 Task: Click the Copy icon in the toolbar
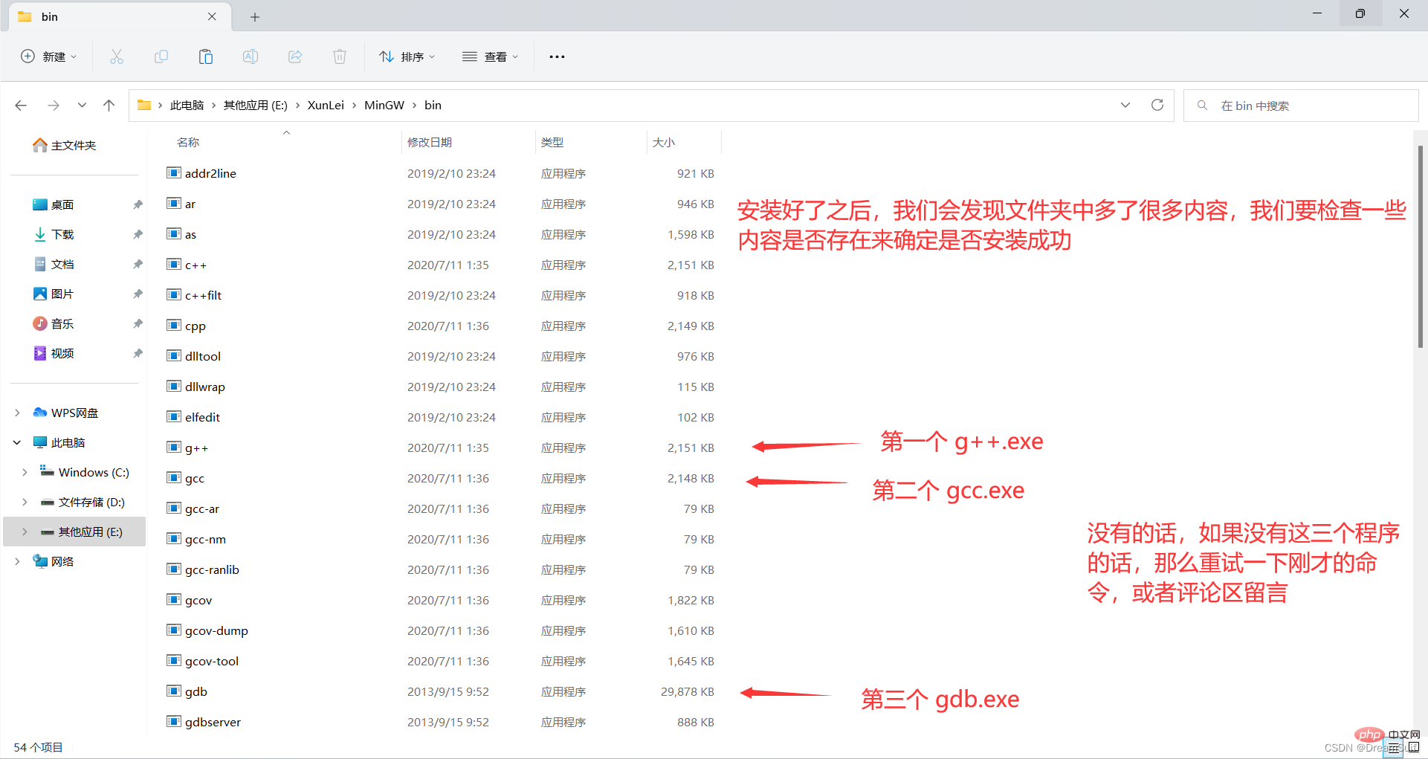pos(161,56)
